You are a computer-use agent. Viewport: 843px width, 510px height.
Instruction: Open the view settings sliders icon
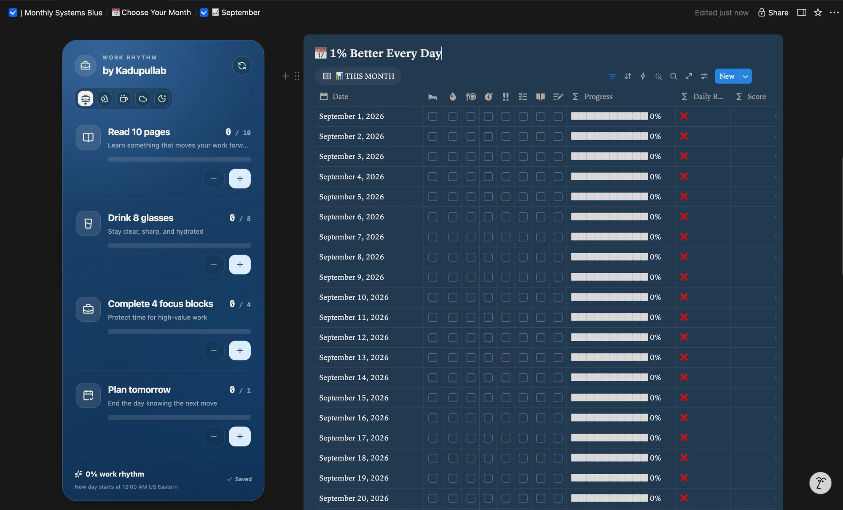point(704,76)
